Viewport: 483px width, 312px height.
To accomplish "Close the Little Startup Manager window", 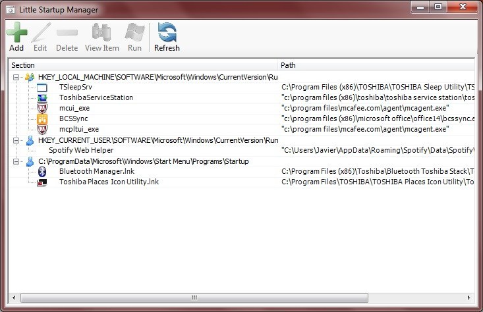I will pyautogui.click(x=463, y=7).
